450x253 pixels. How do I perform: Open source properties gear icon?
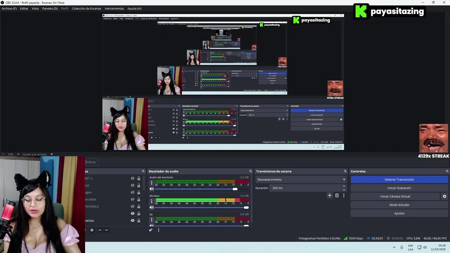(92, 230)
